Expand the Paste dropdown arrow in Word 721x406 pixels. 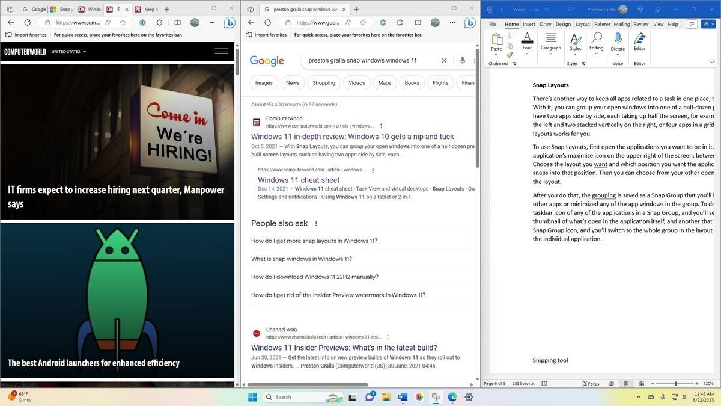tap(496, 54)
